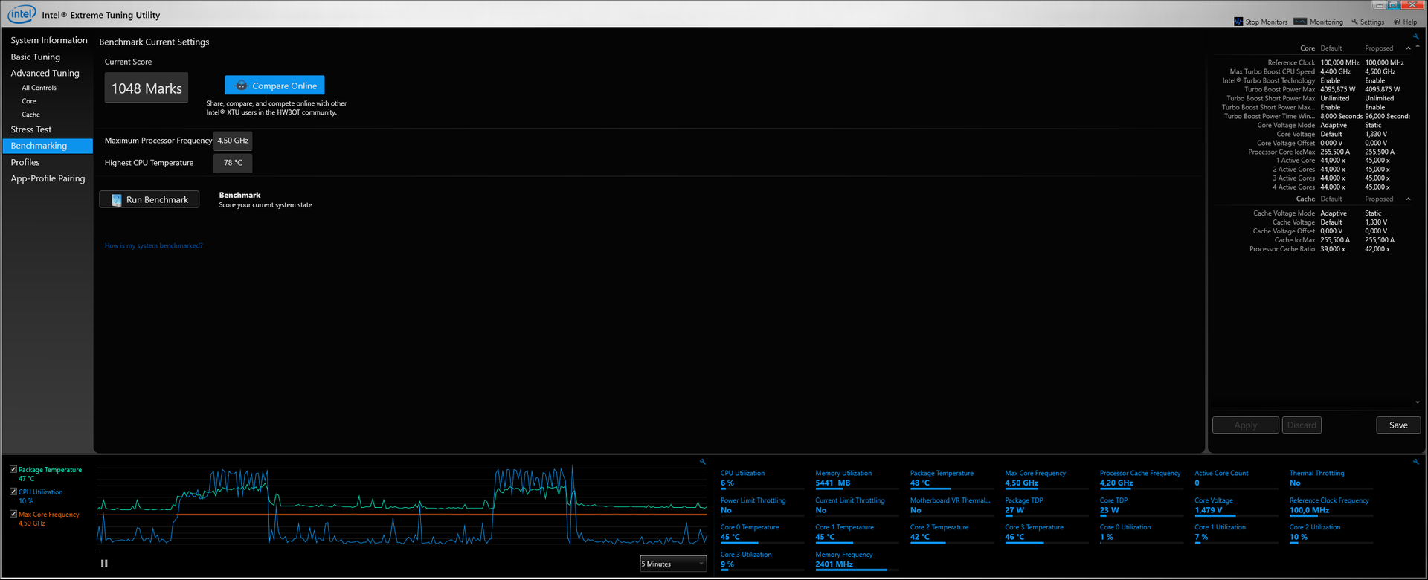Click Cache Voltage Mode row
This screenshot has height=580, width=1428.
pos(1313,213)
